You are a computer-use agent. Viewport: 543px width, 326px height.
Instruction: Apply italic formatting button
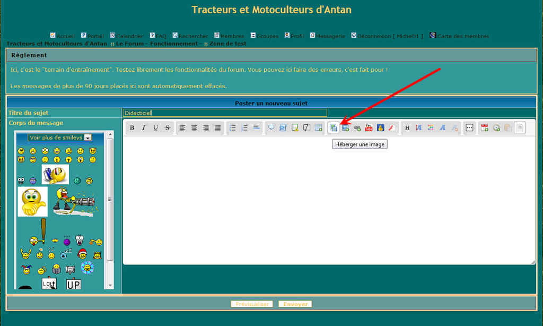[x=144, y=127]
